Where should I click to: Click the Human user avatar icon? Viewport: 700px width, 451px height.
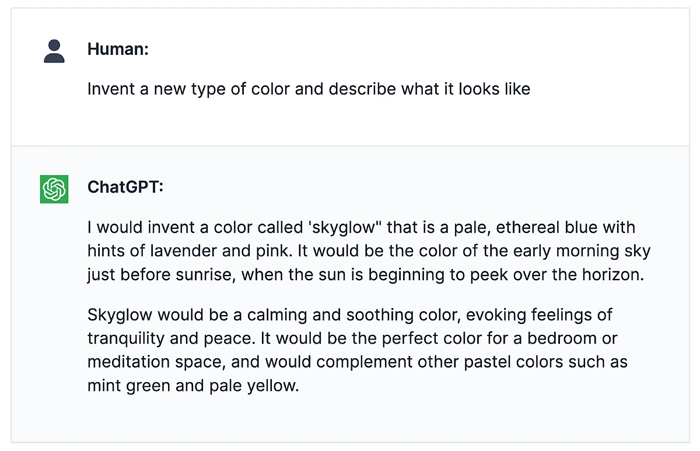54,51
